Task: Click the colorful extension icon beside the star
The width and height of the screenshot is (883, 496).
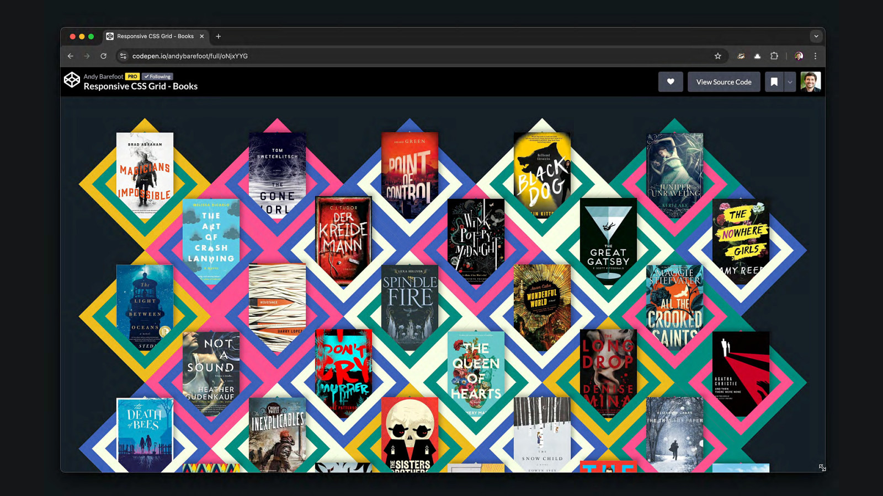Action: click(741, 56)
